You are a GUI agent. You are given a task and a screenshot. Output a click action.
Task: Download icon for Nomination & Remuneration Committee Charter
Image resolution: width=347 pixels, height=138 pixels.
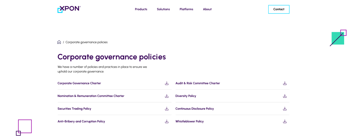[167, 96]
